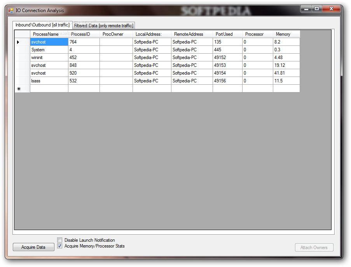This screenshot has height=267, width=351.
Task: Click PortUsed cell 49152
Action: pyautogui.click(x=228, y=58)
